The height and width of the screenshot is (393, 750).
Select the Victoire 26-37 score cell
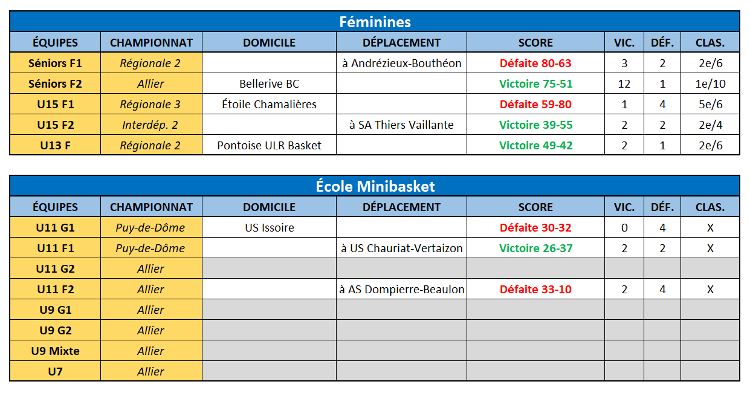(x=535, y=248)
